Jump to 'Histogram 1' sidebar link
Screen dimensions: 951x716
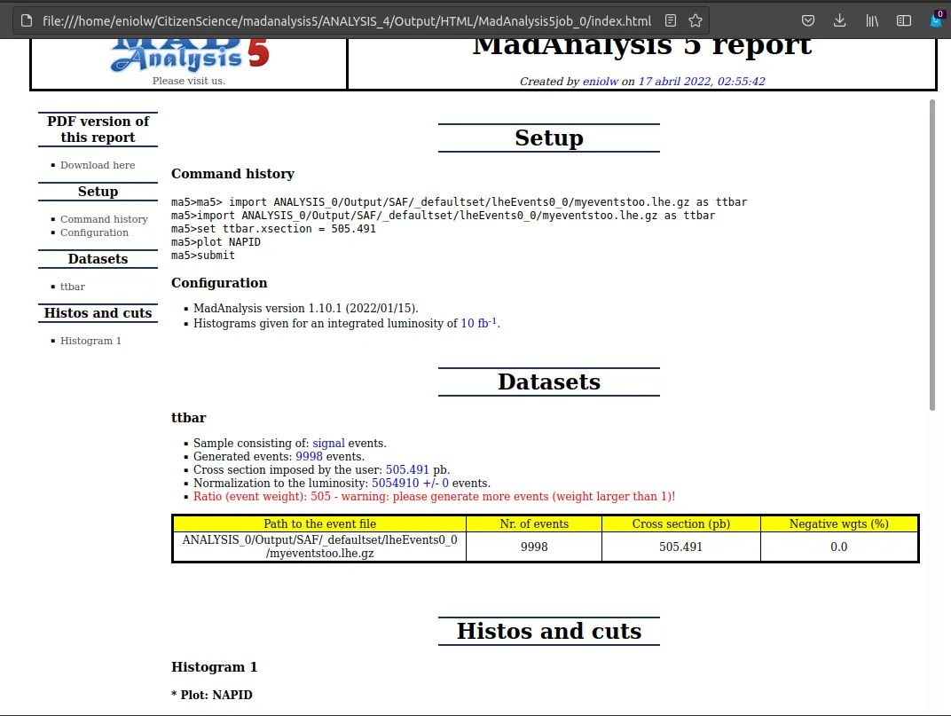[x=90, y=341]
